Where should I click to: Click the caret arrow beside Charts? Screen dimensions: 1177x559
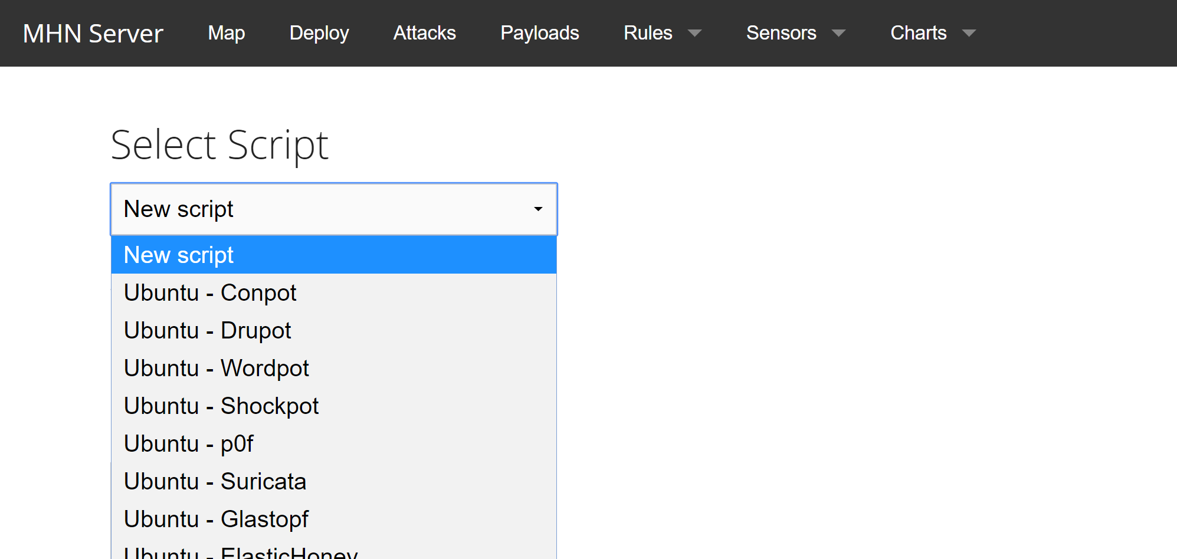click(969, 33)
